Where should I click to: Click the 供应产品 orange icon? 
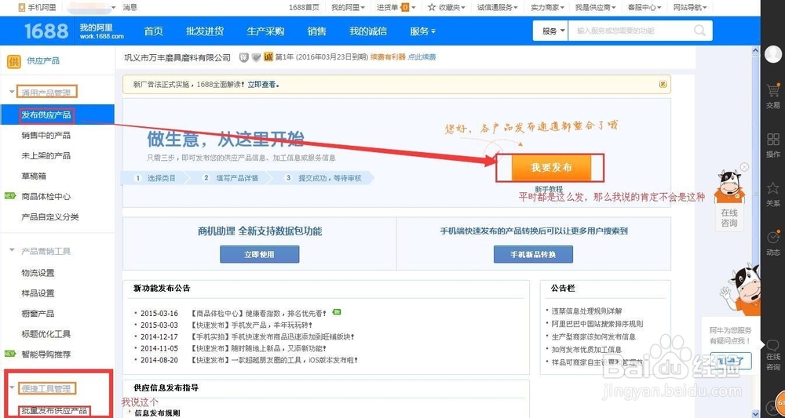[13, 61]
